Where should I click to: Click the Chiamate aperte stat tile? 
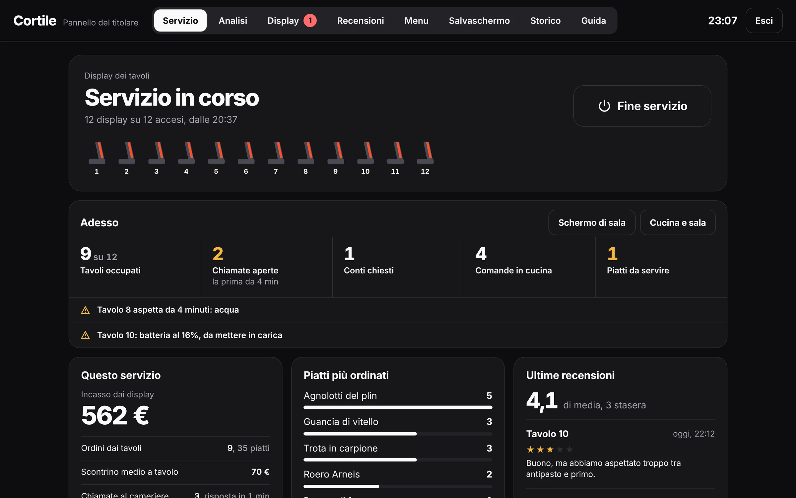266,267
